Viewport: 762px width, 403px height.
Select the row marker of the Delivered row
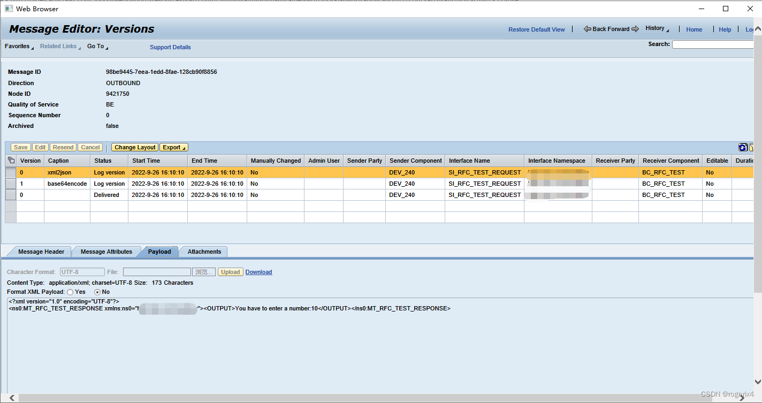(x=11, y=195)
